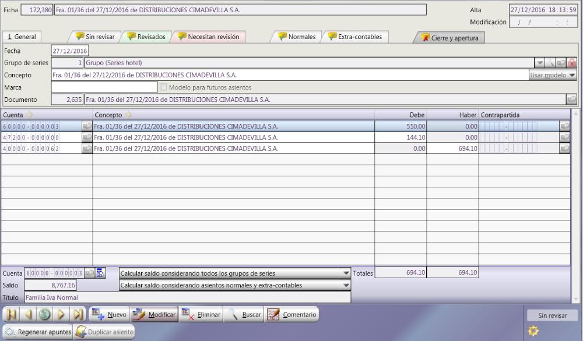Go to the next record
Screen dimensions: 583x341
pos(61,315)
